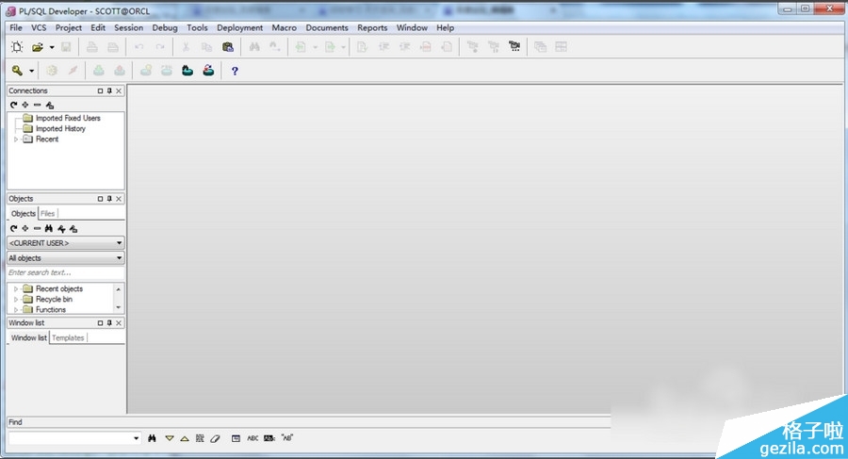Expand the Recycle bin folder
Image resolution: width=848 pixels, height=459 pixels.
tap(16, 300)
